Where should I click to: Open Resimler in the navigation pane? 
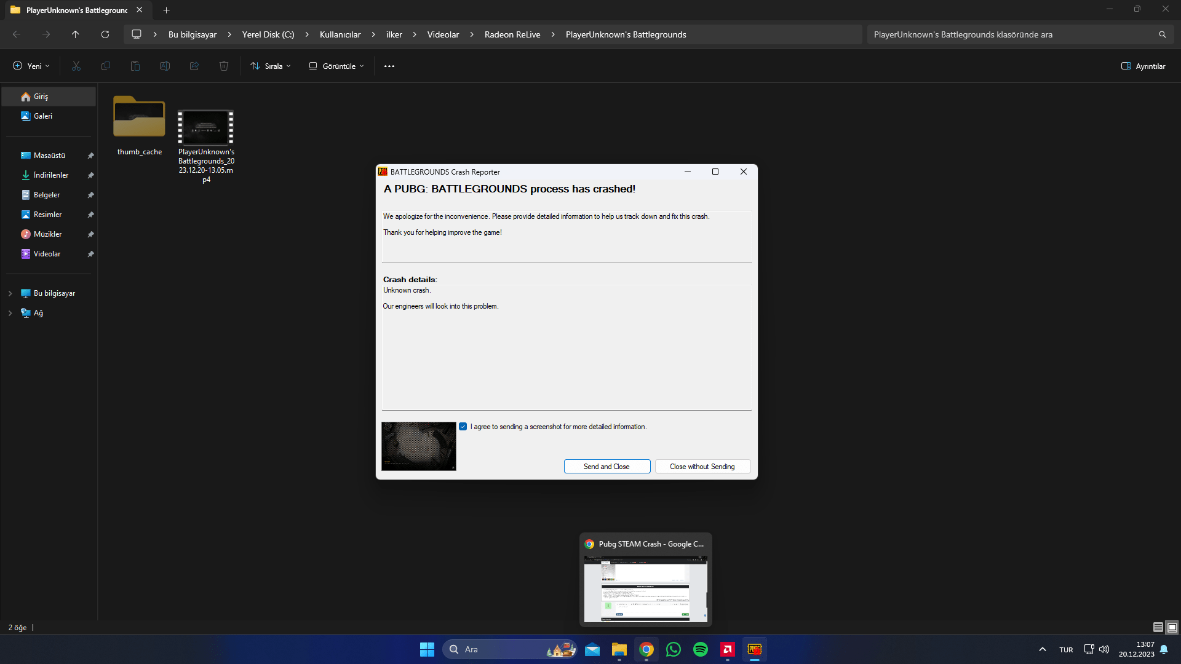(49, 215)
